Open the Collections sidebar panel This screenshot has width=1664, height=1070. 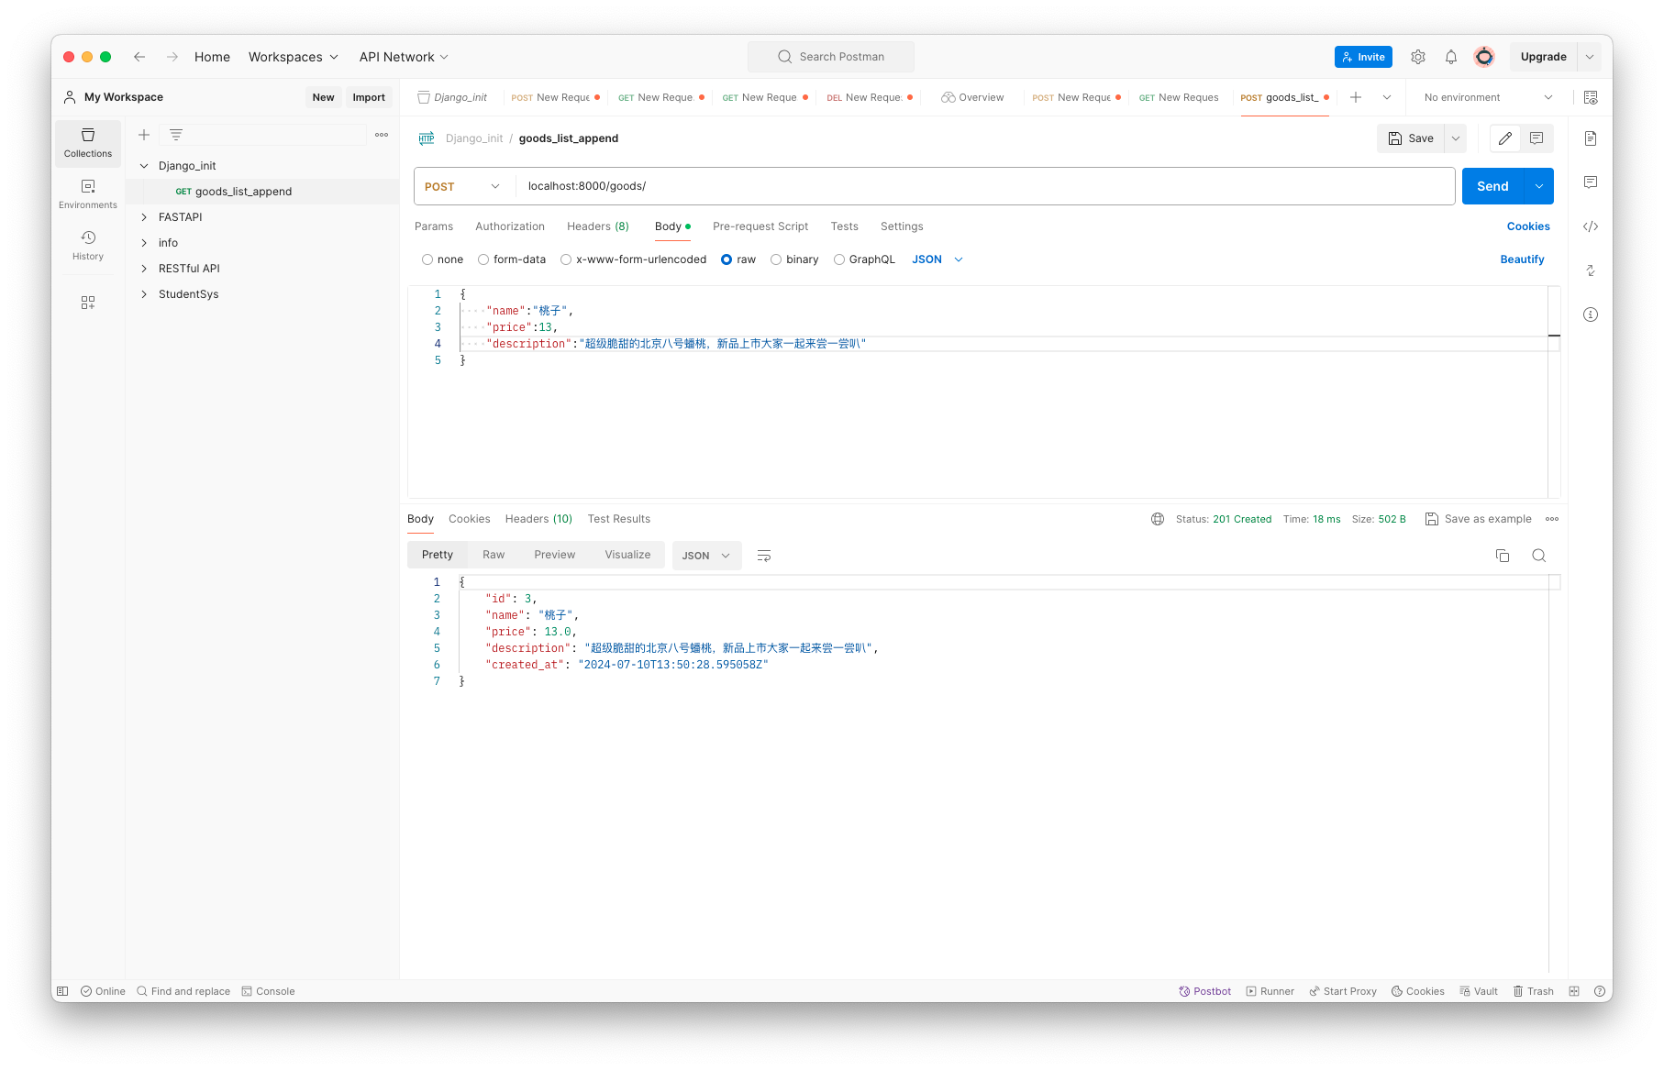tap(88, 143)
